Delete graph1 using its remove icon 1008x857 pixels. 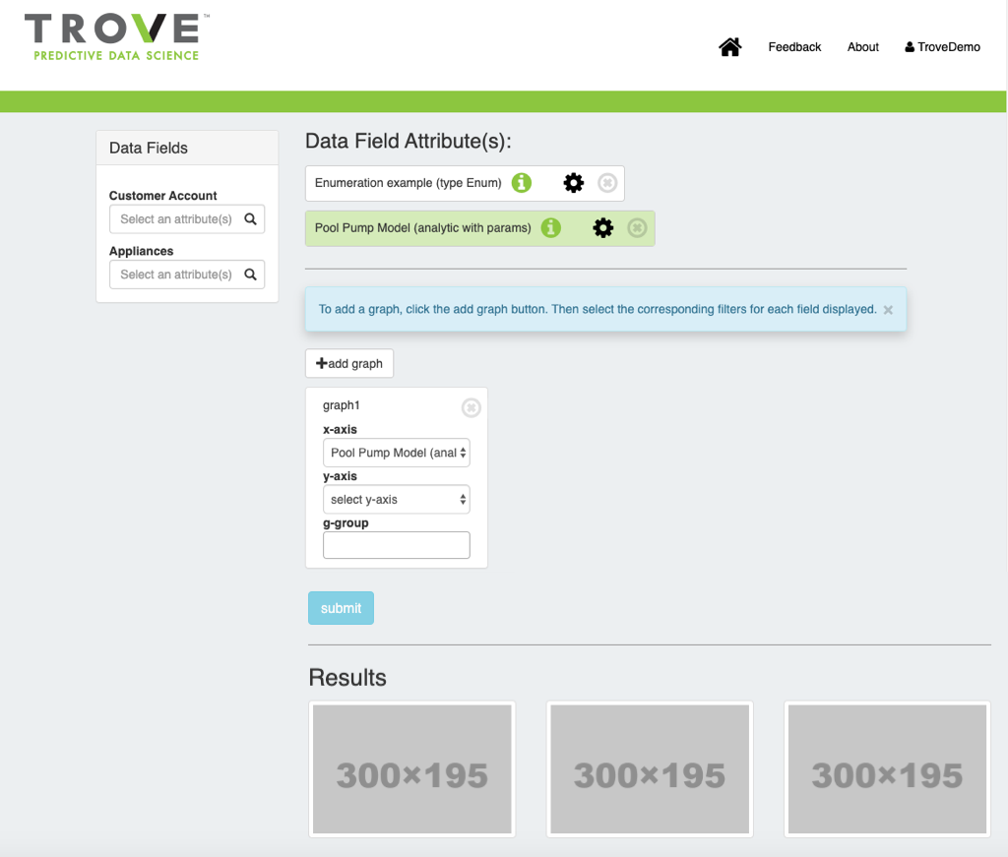471,407
